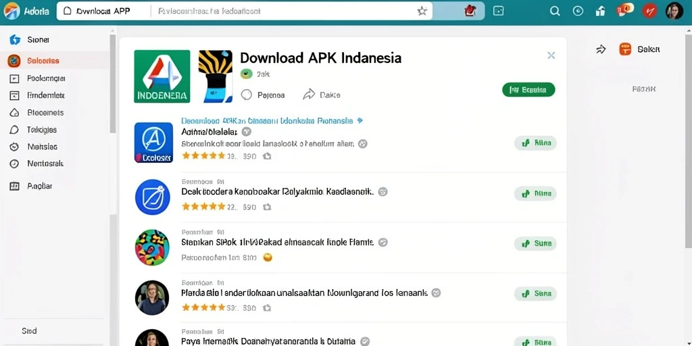The height and width of the screenshot is (346, 692).
Task: Click the green INDONESIA app logo thumbnail
Action: [x=162, y=76]
